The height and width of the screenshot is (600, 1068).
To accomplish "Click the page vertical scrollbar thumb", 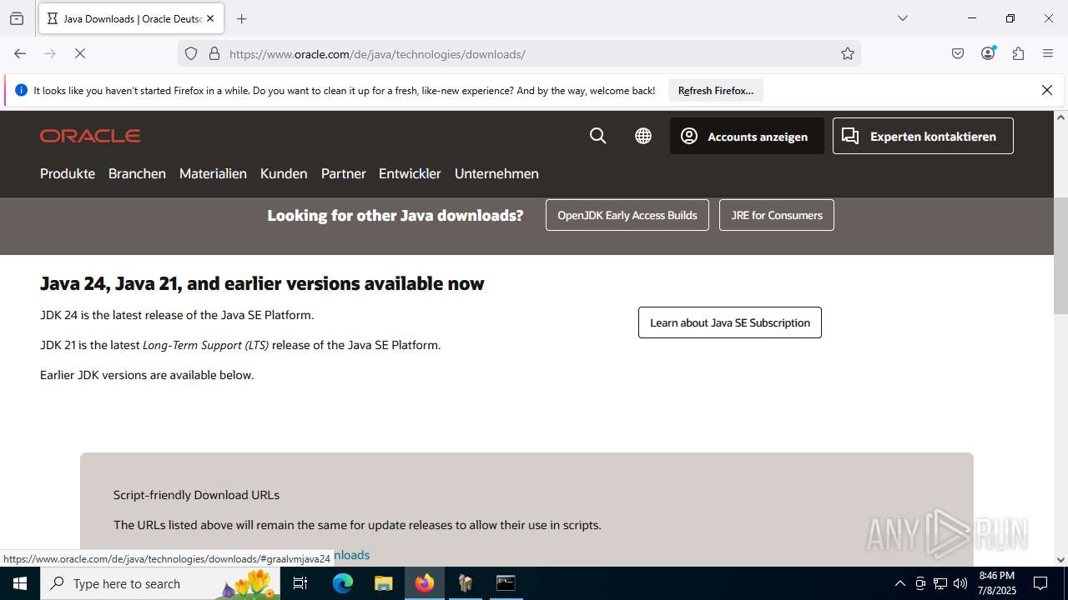I will [x=1060, y=254].
